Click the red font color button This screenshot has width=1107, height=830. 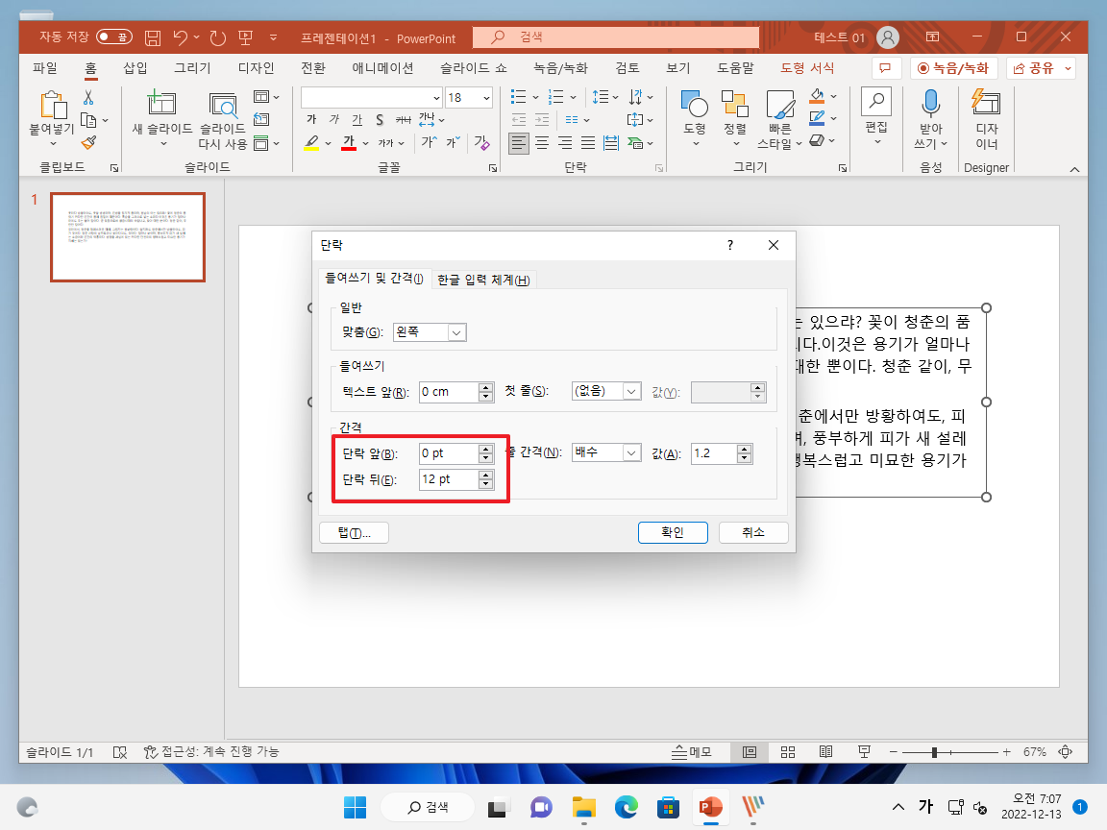[349, 142]
